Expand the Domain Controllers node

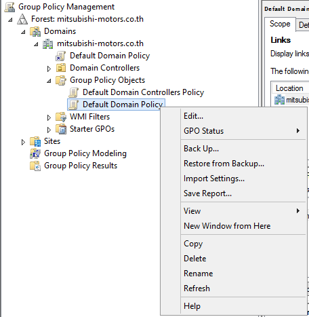click(x=49, y=69)
